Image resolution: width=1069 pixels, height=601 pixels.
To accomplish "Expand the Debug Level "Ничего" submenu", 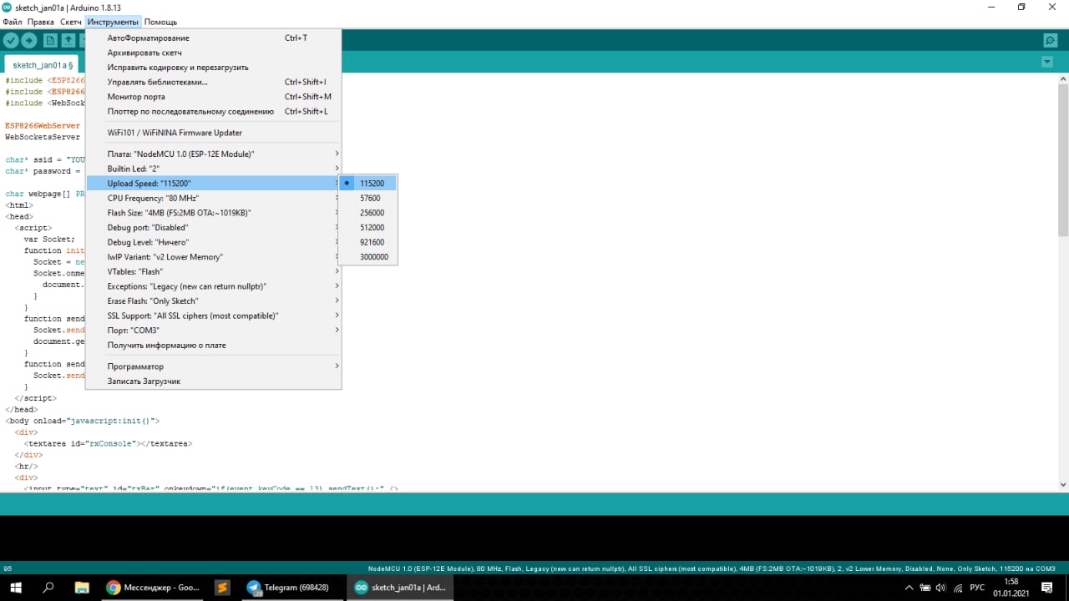I will click(x=214, y=242).
